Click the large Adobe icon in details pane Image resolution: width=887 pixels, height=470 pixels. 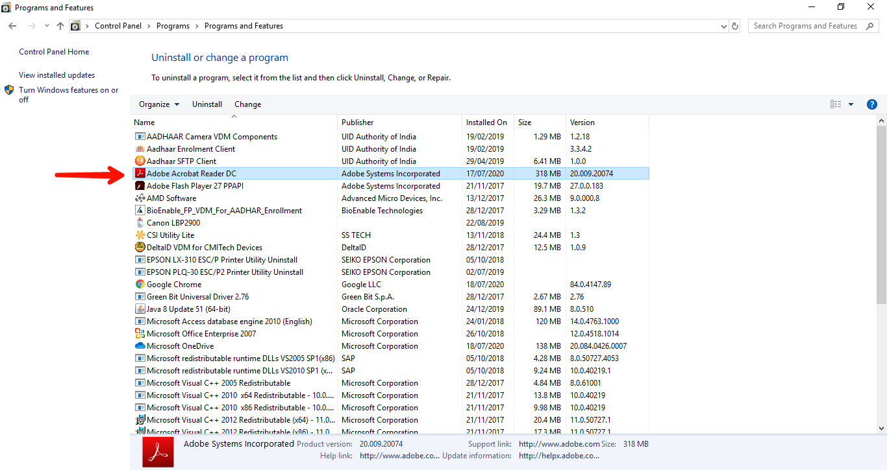click(x=158, y=452)
